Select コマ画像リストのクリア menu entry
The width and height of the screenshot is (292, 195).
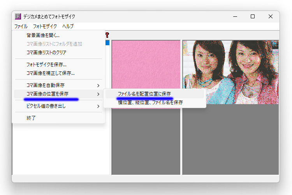point(46,52)
